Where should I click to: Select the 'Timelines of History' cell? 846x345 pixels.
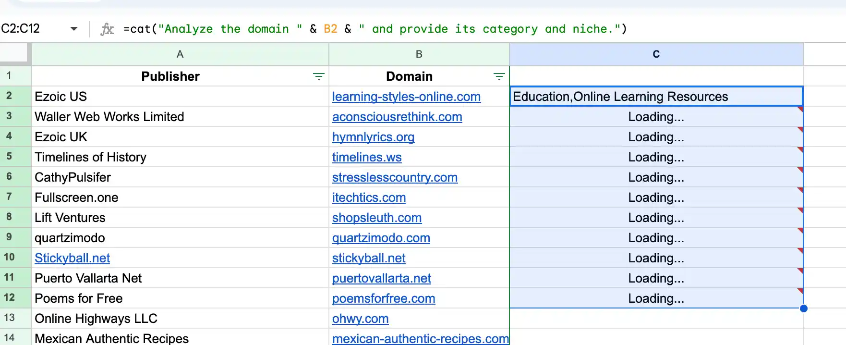pos(180,157)
